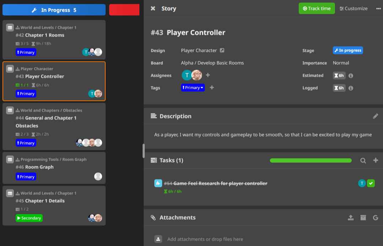This screenshot has width=383, height=246.
Task: Open the search in Tasks panel
Action: pos(363,160)
